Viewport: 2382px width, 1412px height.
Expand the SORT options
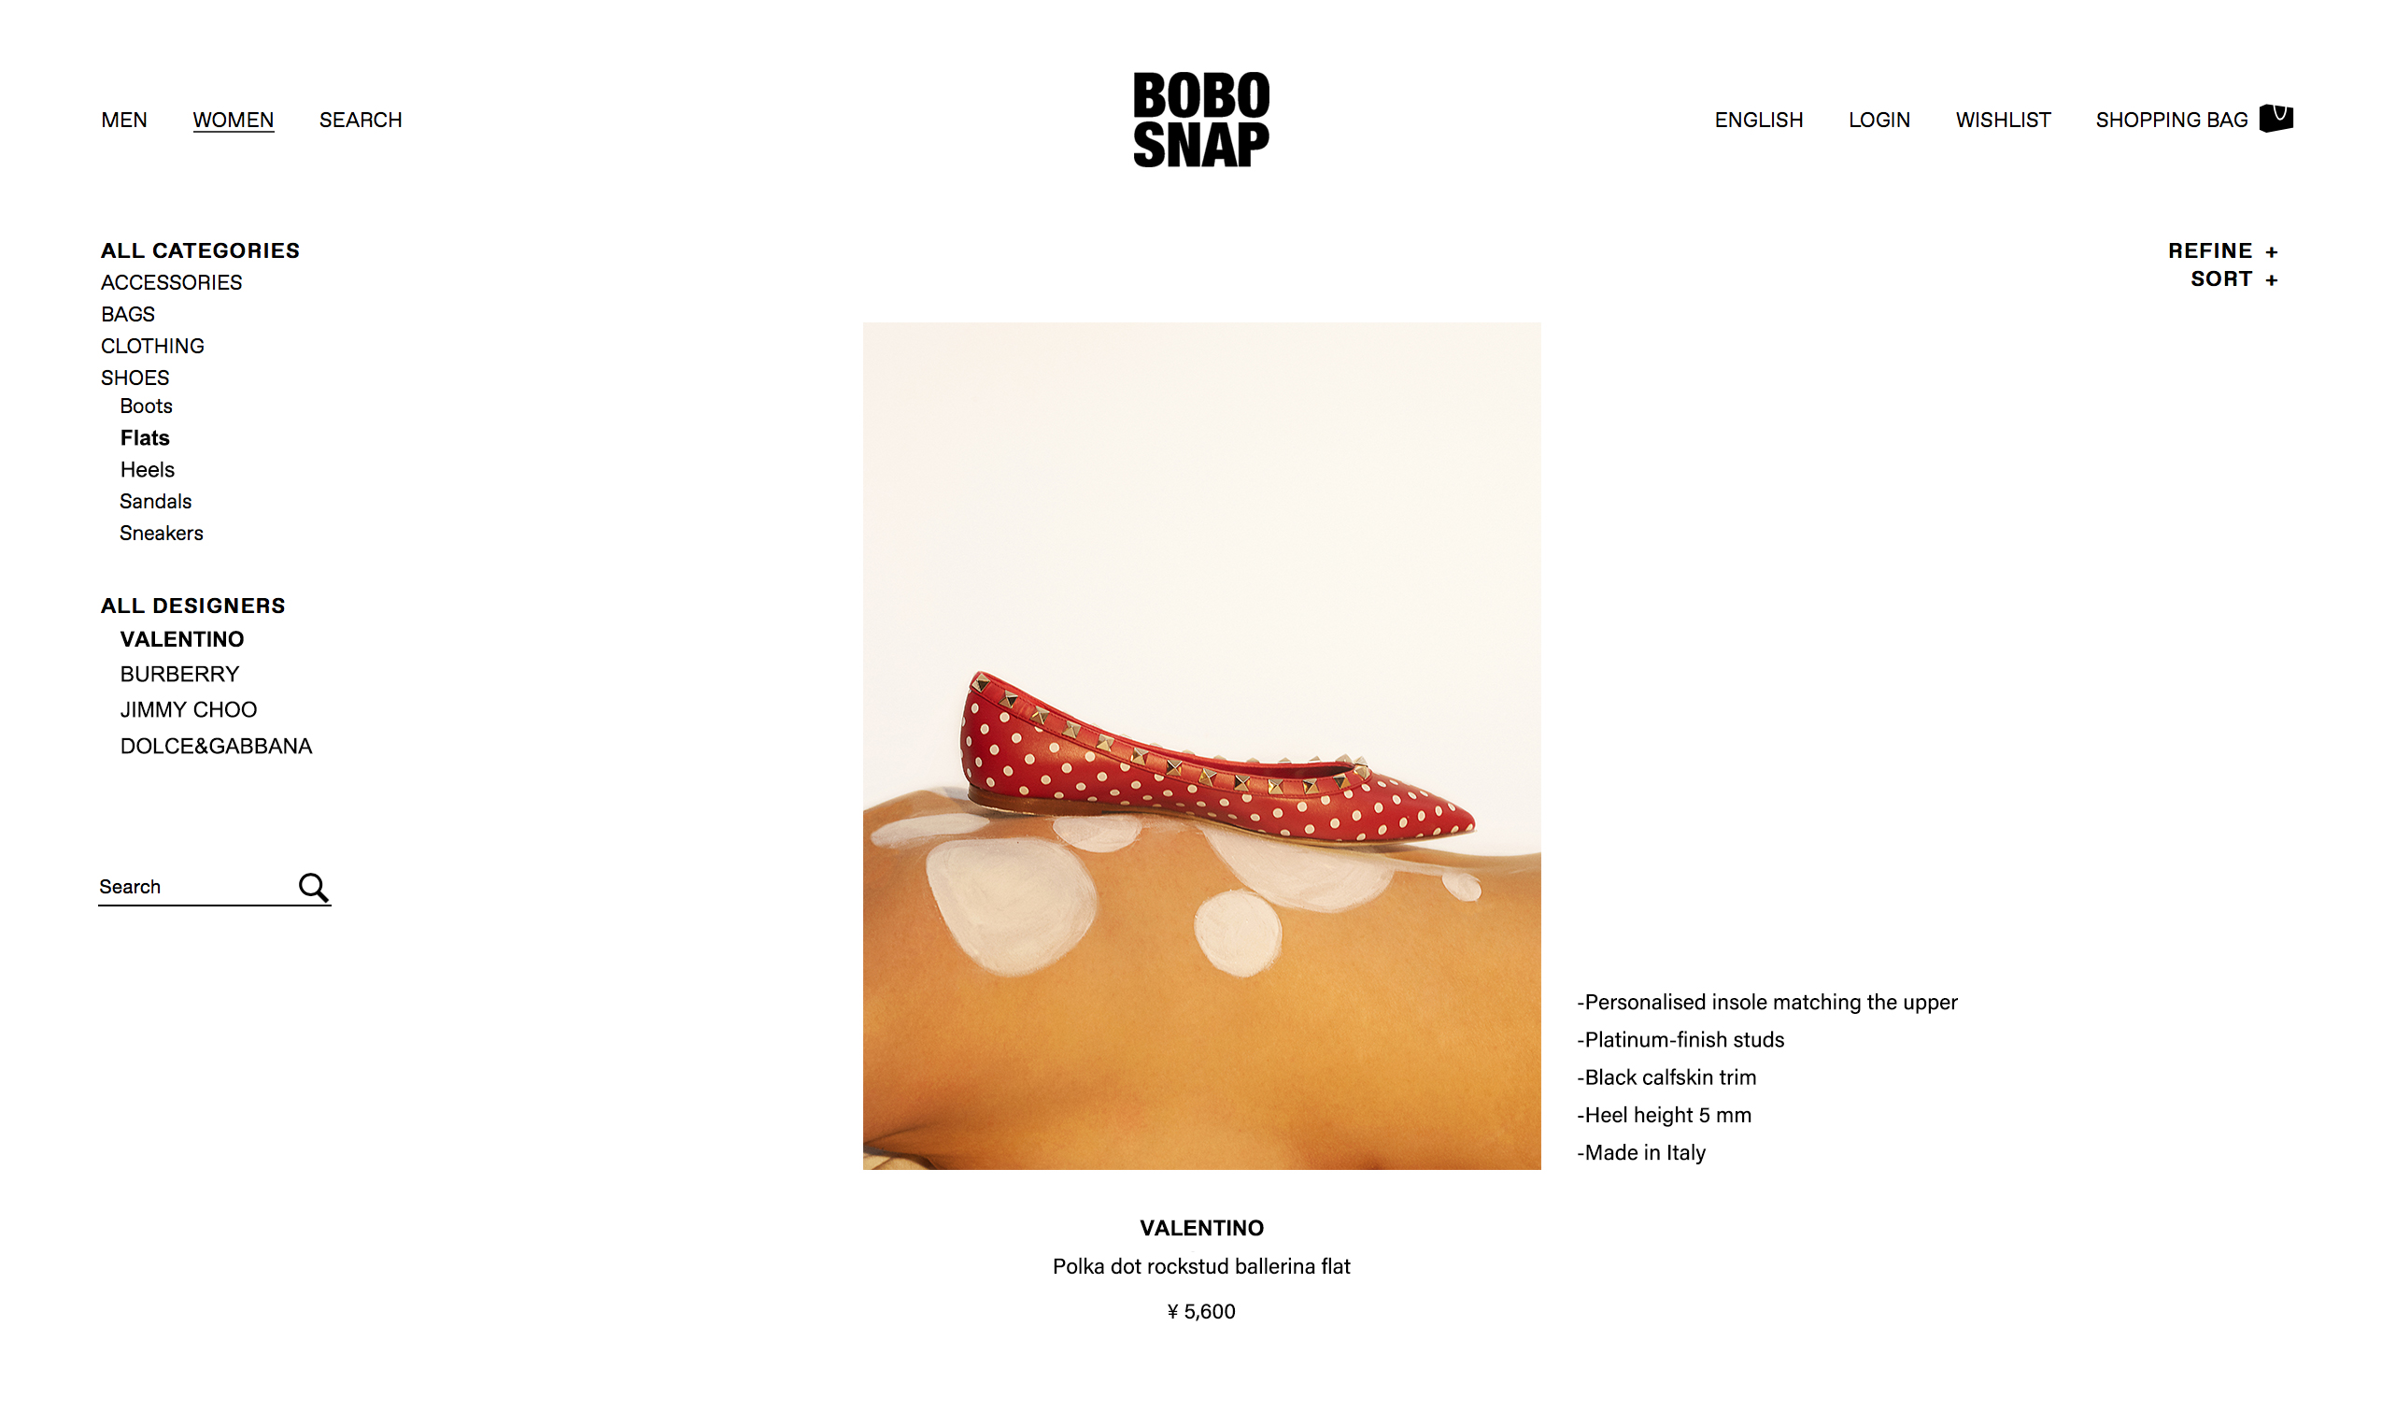2233,278
